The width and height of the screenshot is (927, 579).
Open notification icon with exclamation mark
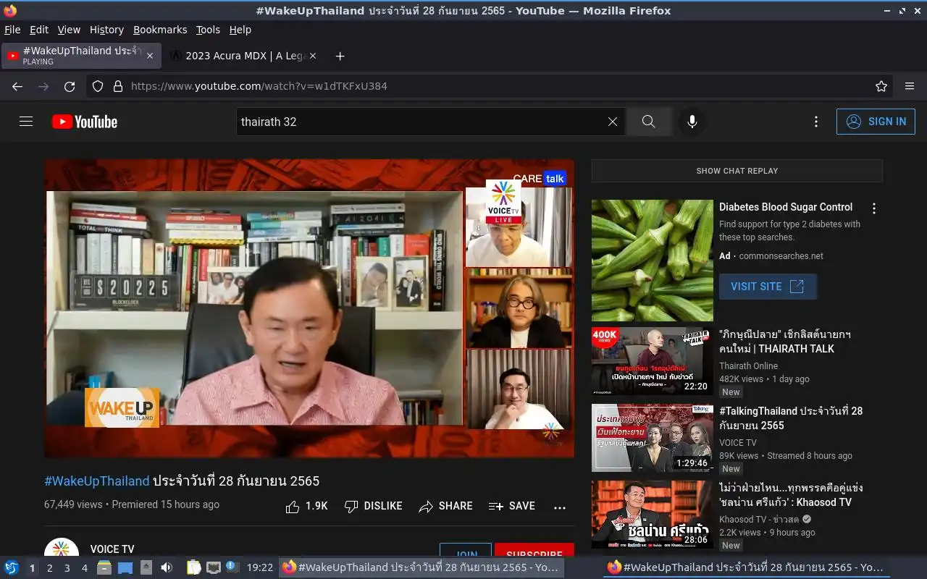[x=232, y=567]
